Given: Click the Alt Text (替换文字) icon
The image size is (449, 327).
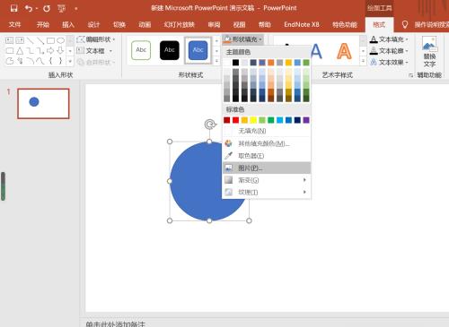Looking at the screenshot, I should [429, 51].
